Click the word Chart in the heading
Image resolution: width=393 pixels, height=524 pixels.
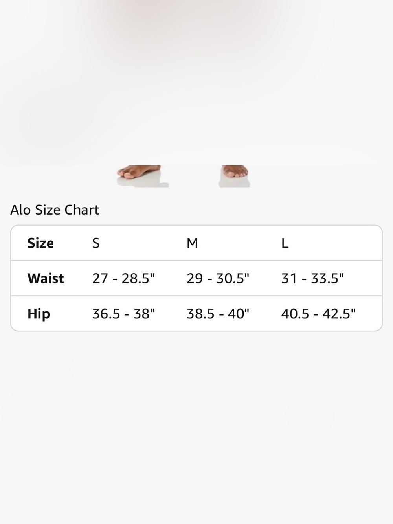[x=82, y=210]
